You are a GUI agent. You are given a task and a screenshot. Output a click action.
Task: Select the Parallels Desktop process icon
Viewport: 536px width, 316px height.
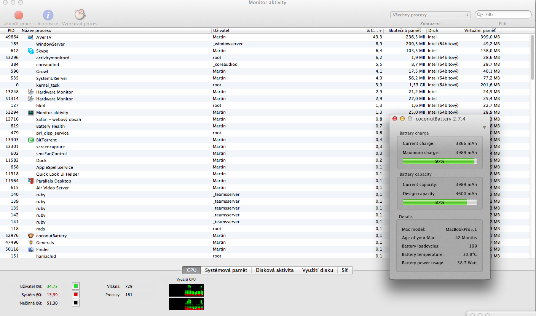(31, 181)
